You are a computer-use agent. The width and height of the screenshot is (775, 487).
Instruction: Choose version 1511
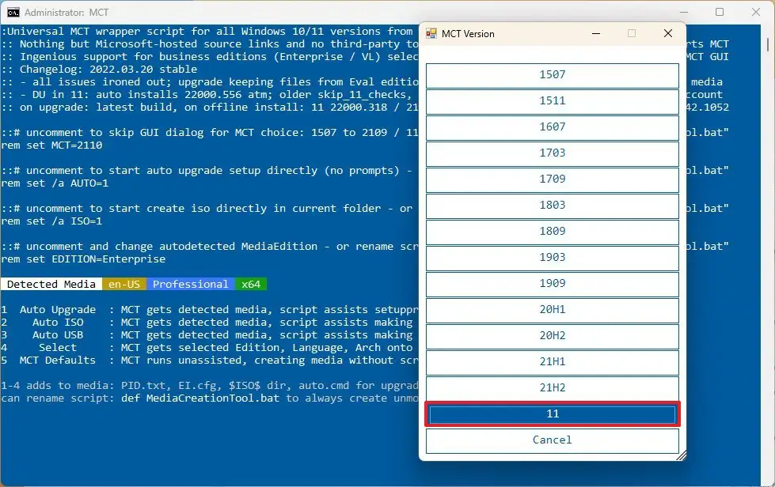552,101
